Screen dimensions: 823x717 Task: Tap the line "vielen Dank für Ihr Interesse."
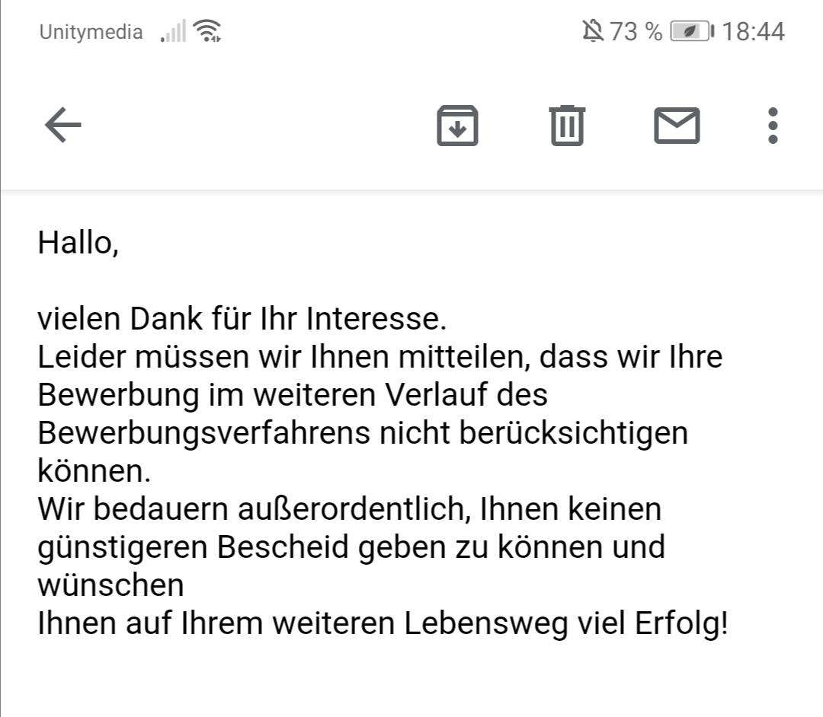click(242, 319)
